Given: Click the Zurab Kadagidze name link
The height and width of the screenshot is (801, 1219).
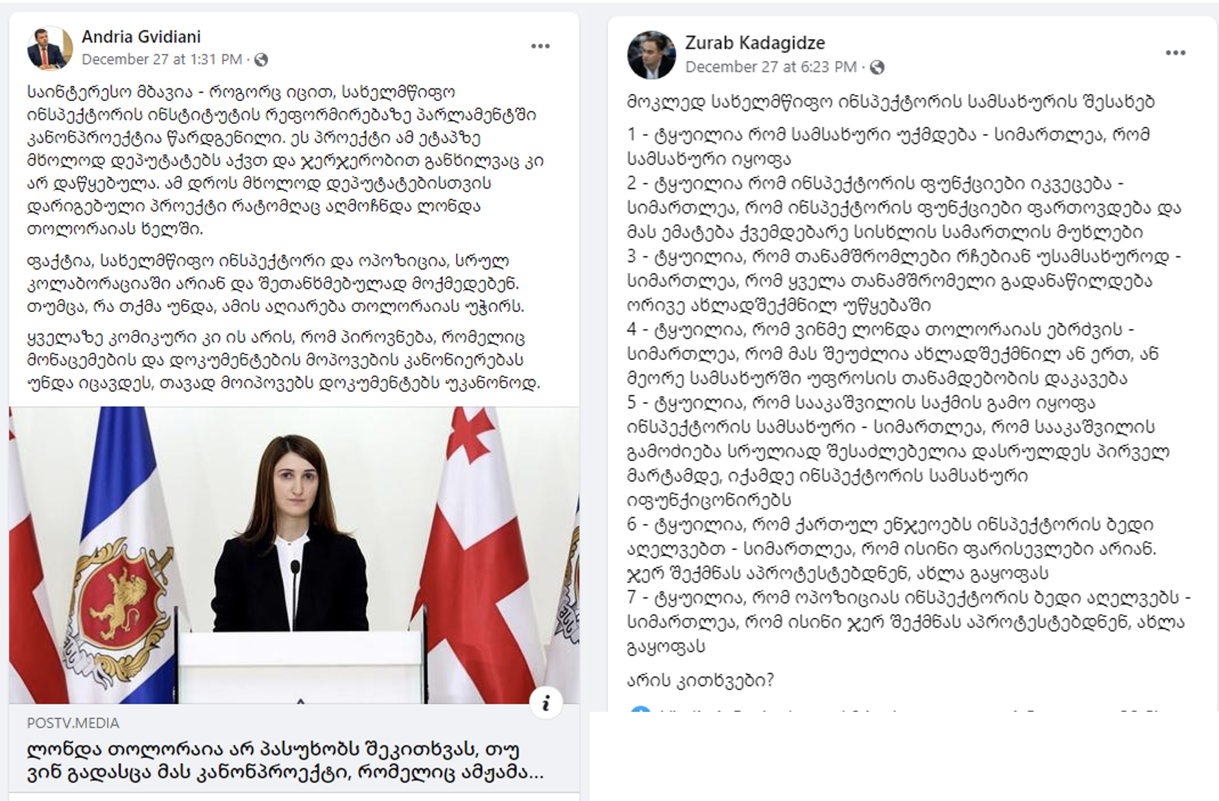Looking at the screenshot, I should point(755,43).
